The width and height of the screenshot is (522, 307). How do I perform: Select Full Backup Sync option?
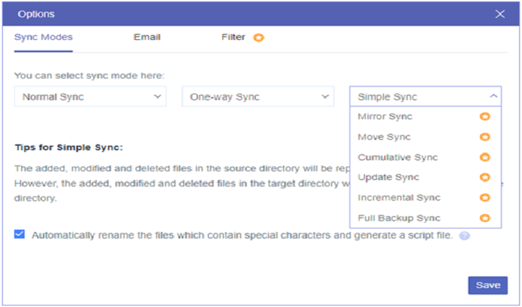(x=399, y=218)
